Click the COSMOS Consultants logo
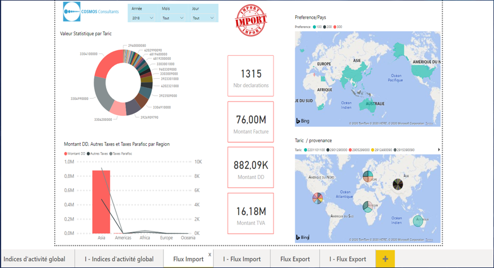 pyautogui.click(x=91, y=11)
